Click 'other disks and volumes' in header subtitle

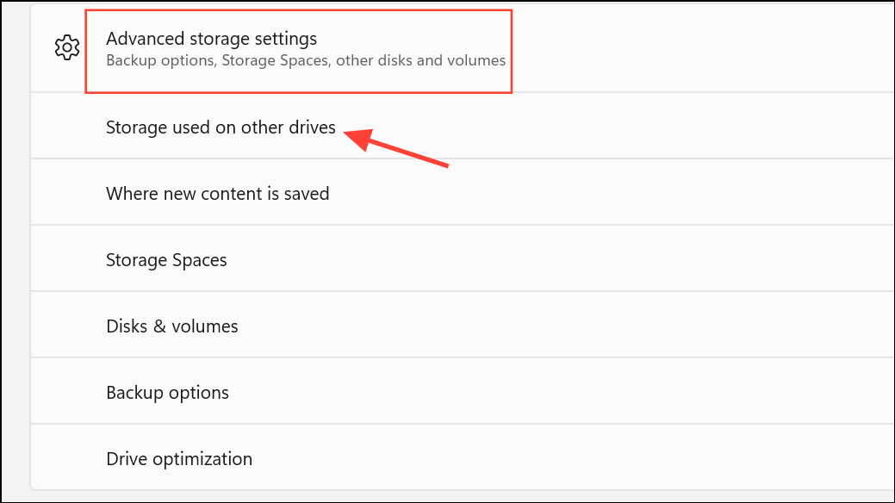click(420, 61)
